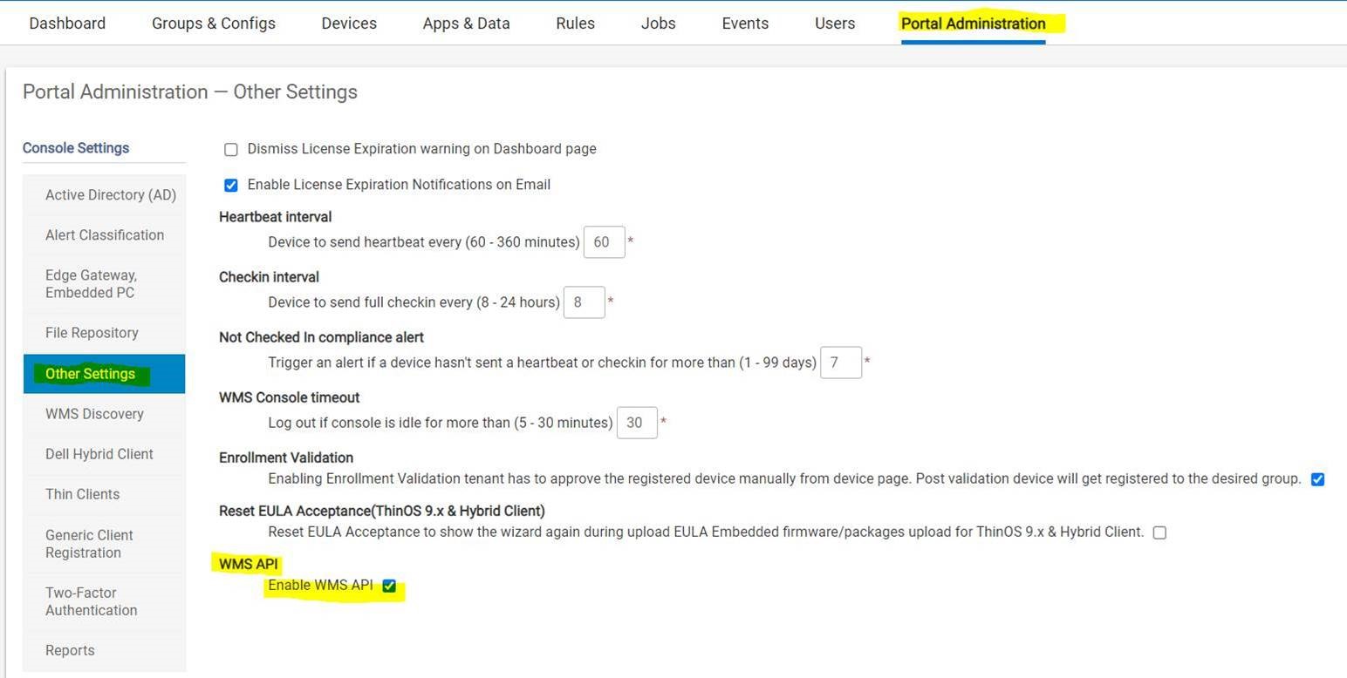Disable License Expiration Notifications on Email
The image size is (1347, 678).
pyautogui.click(x=230, y=185)
